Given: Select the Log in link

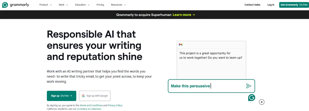Looking at the screenshot, I should coord(271,5).
